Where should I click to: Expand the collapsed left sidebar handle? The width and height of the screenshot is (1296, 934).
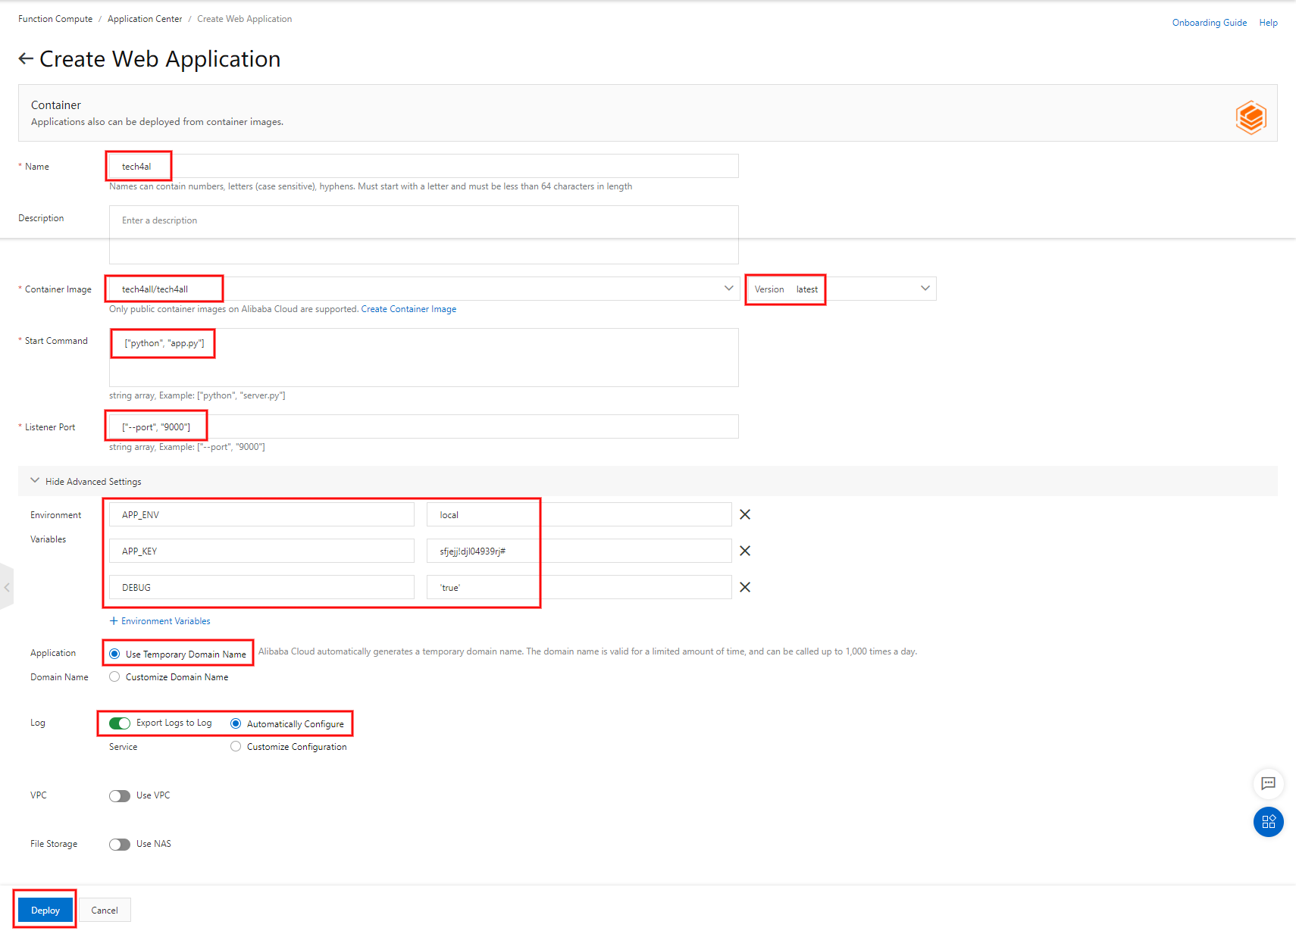[6, 587]
